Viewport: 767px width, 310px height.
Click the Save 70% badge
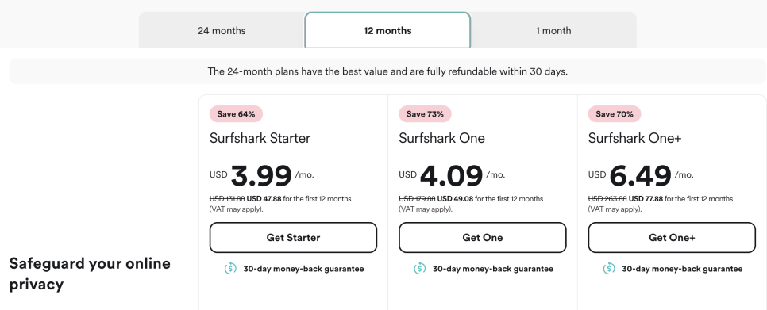coord(615,114)
